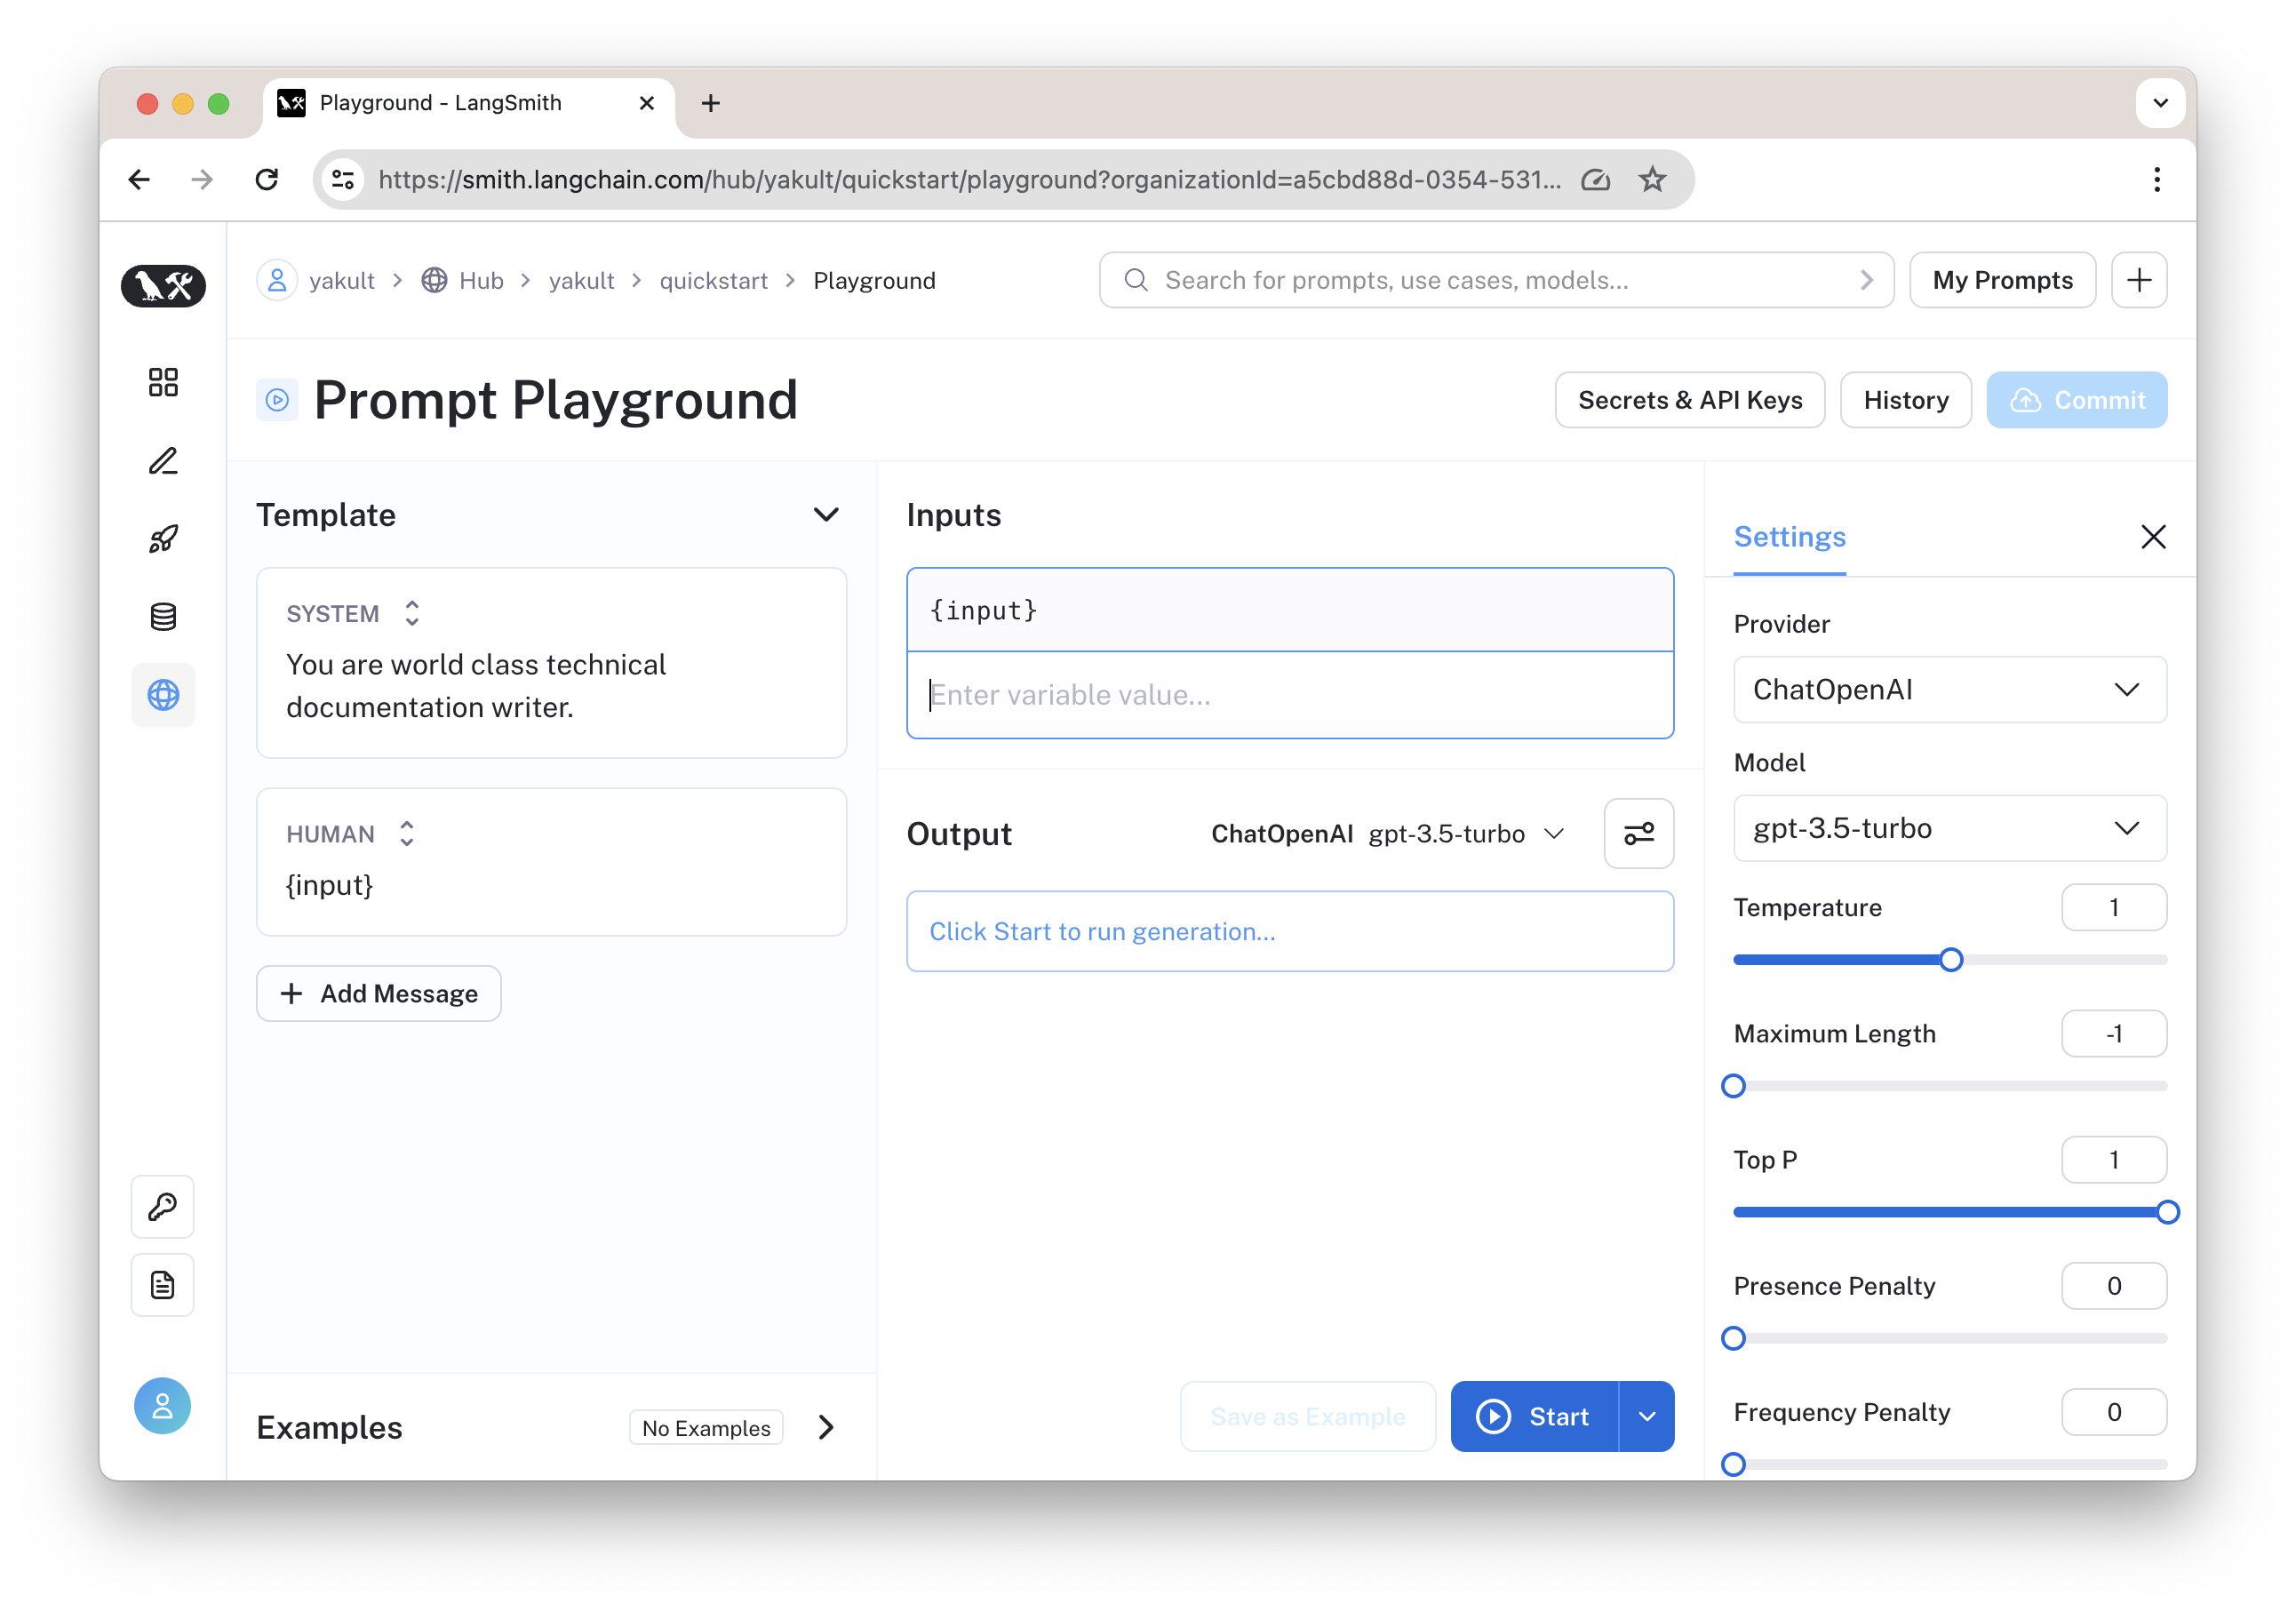Image resolution: width=2296 pixels, height=1612 pixels.
Task: Bookmark page with the star icon
Action: [1652, 180]
